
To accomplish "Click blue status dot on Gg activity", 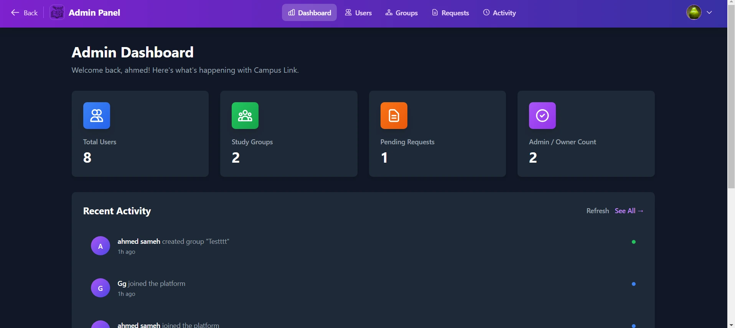I will click(x=634, y=284).
